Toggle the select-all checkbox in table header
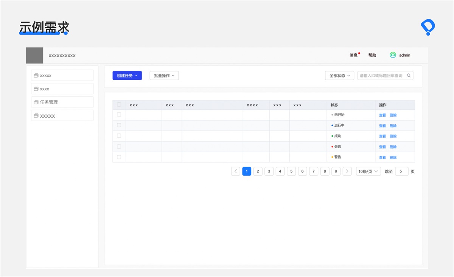The image size is (454, 277). coord(119,105)
